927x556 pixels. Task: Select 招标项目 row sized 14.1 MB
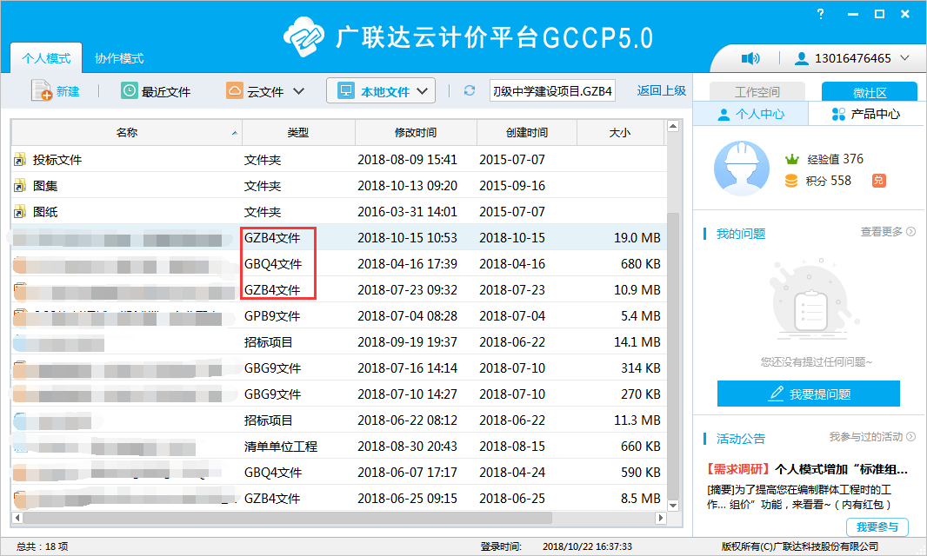coord(338,342)
